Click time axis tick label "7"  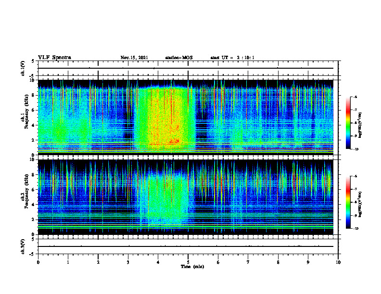pos(248,262)
